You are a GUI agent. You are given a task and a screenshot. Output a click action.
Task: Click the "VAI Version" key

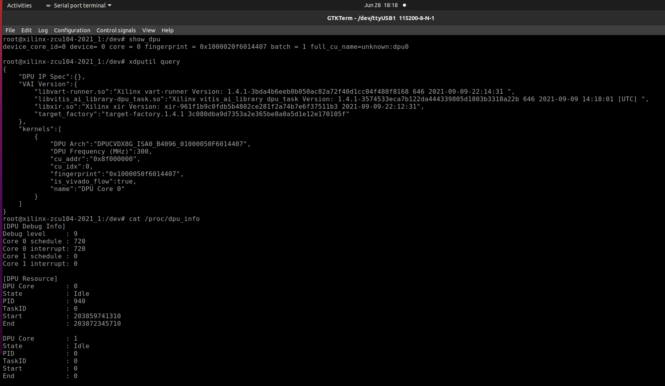44,84
